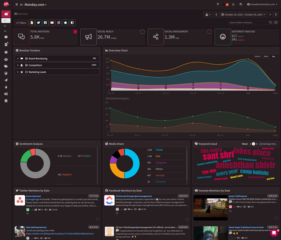Open the vertical three-dot options menu
The width and height of the screenshot is (281, 240).
(276, 15)
